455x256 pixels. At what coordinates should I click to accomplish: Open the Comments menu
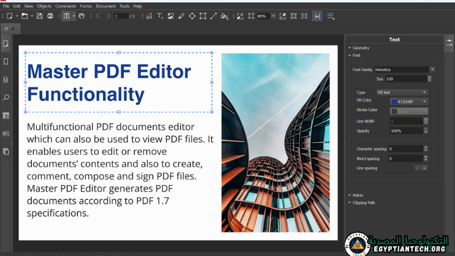(x=66, y=6)
